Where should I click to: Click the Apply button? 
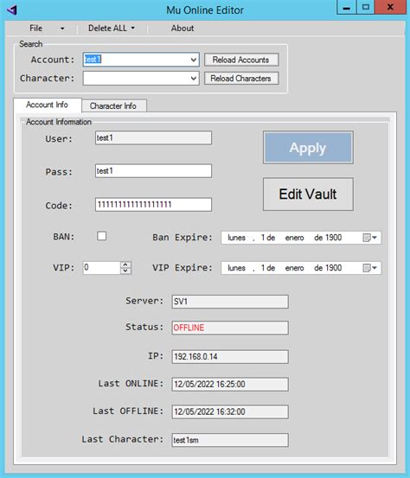(308, 148)
